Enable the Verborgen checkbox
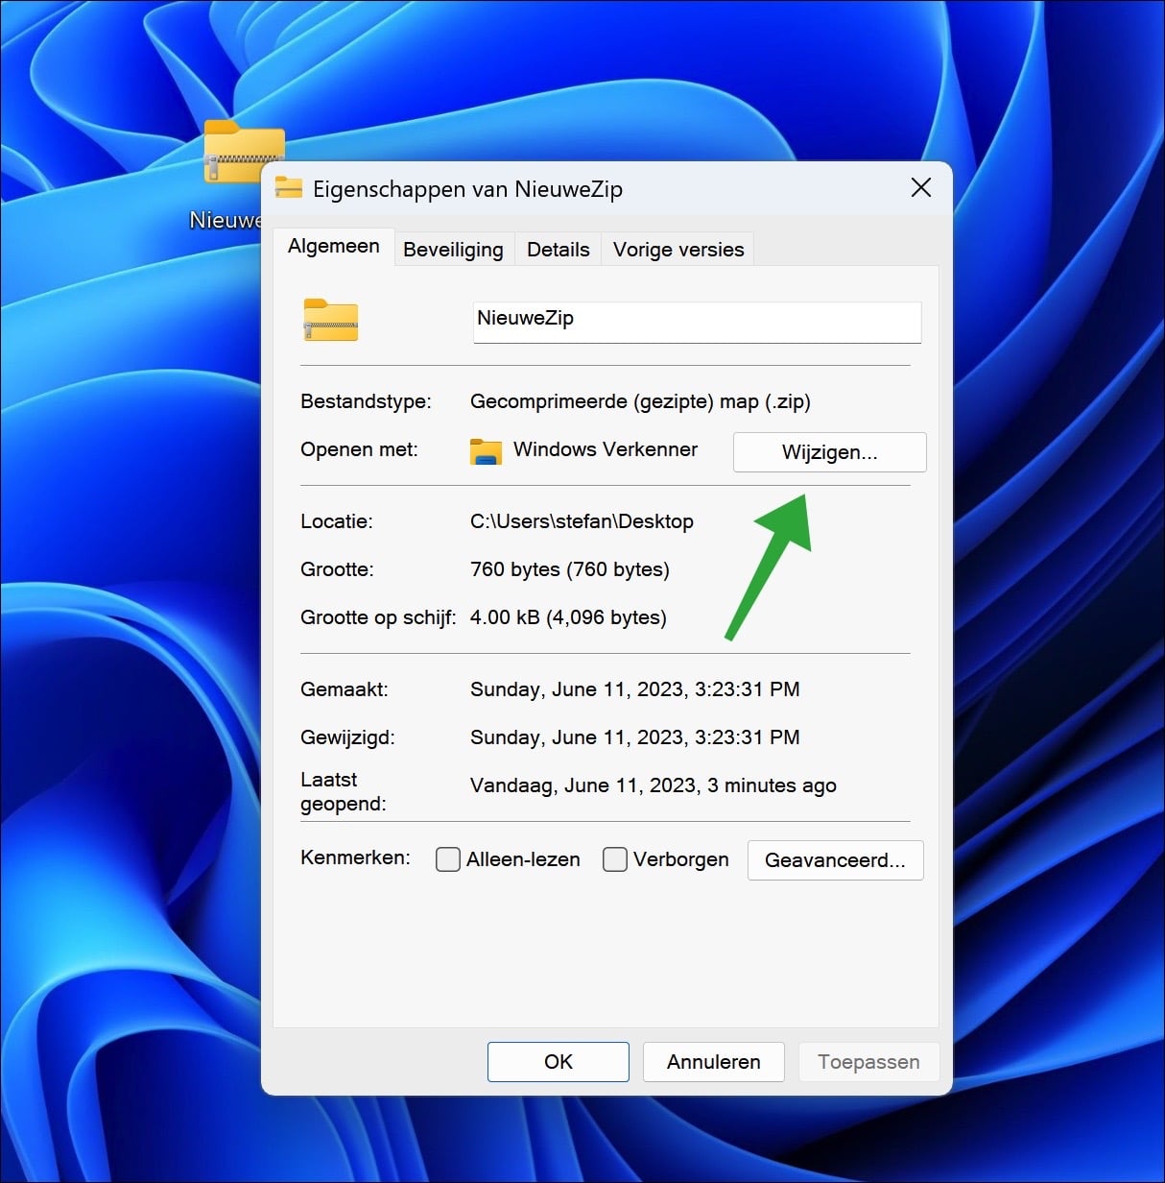This screenshot has height=1183, width=1165. tap(614, 859)
